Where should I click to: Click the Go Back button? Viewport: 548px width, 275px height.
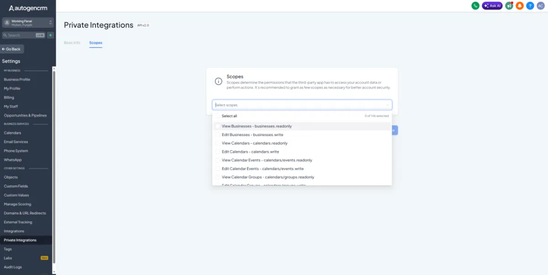point(11,49)
